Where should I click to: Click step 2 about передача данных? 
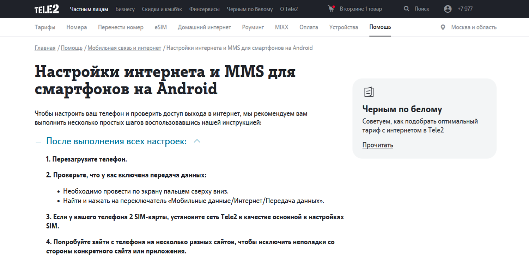point(126,175)
